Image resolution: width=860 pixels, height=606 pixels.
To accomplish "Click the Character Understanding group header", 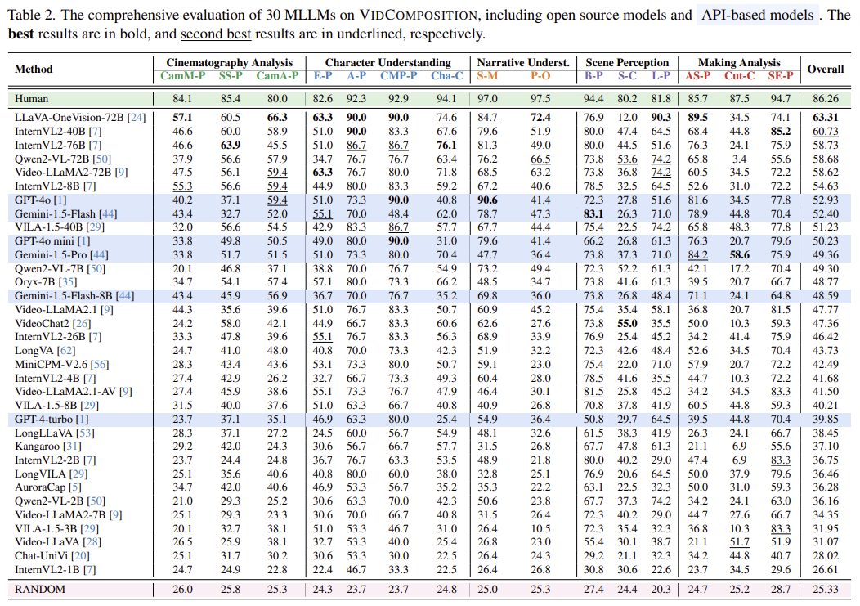I will [387, 63].
